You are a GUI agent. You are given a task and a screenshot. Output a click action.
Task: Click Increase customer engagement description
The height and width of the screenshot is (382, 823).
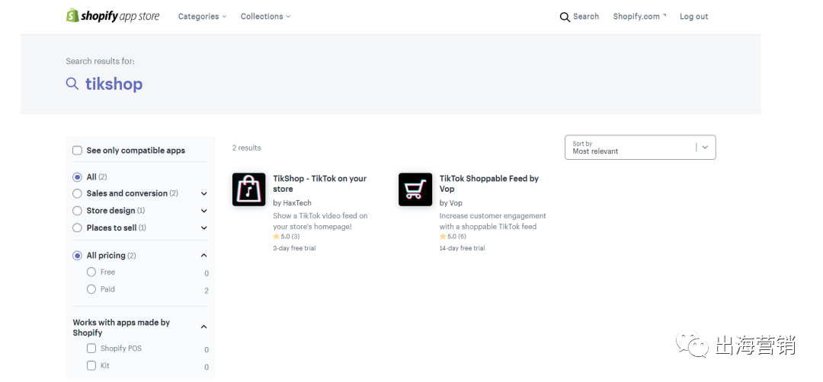click(493, 221)
